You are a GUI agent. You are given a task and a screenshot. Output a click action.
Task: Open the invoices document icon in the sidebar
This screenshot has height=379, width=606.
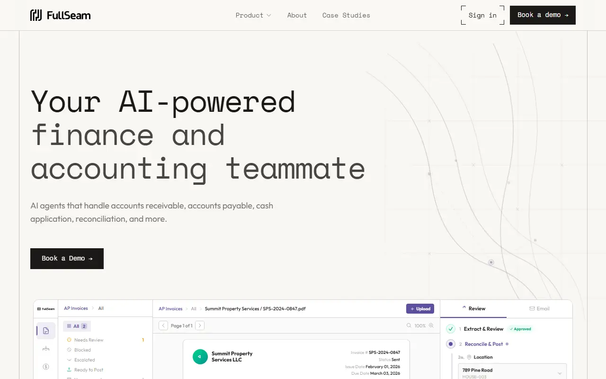pyautogui.click(x=46, y=331)
